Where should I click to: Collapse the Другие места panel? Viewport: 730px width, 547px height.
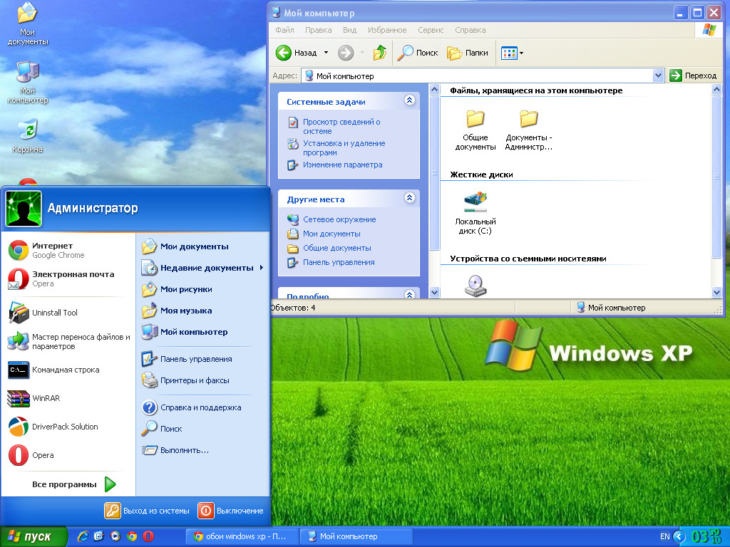coord(410,198)
